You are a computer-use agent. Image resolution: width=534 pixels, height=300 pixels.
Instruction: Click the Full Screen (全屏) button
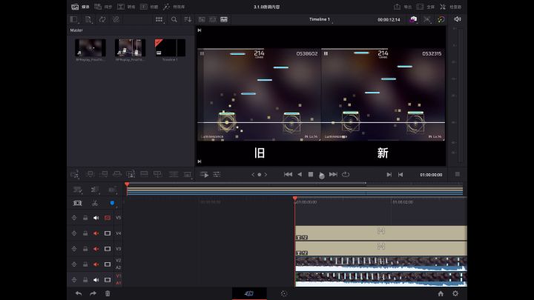(426, 7)
